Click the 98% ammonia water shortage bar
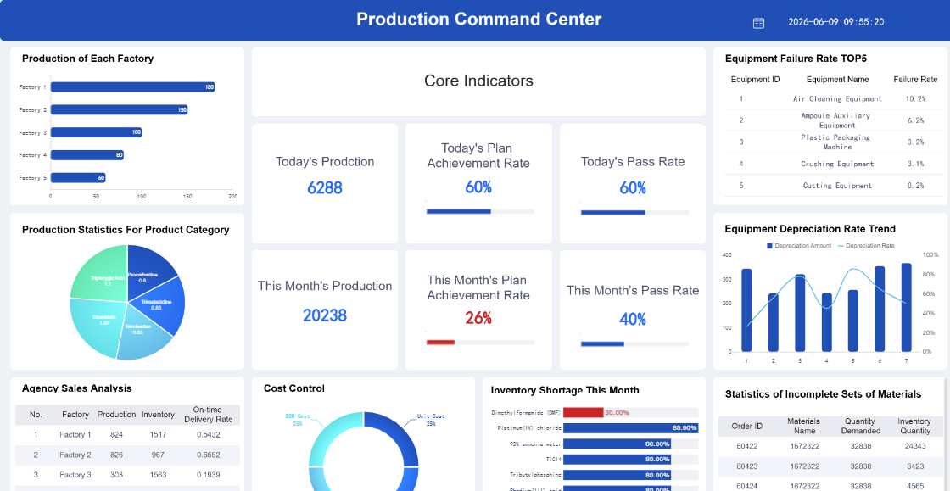This screenshot has width=950, height=491. (x=617, y=444)
